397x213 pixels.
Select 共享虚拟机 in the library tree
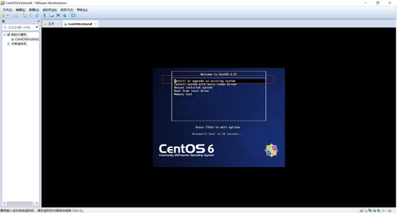(19, 44)
